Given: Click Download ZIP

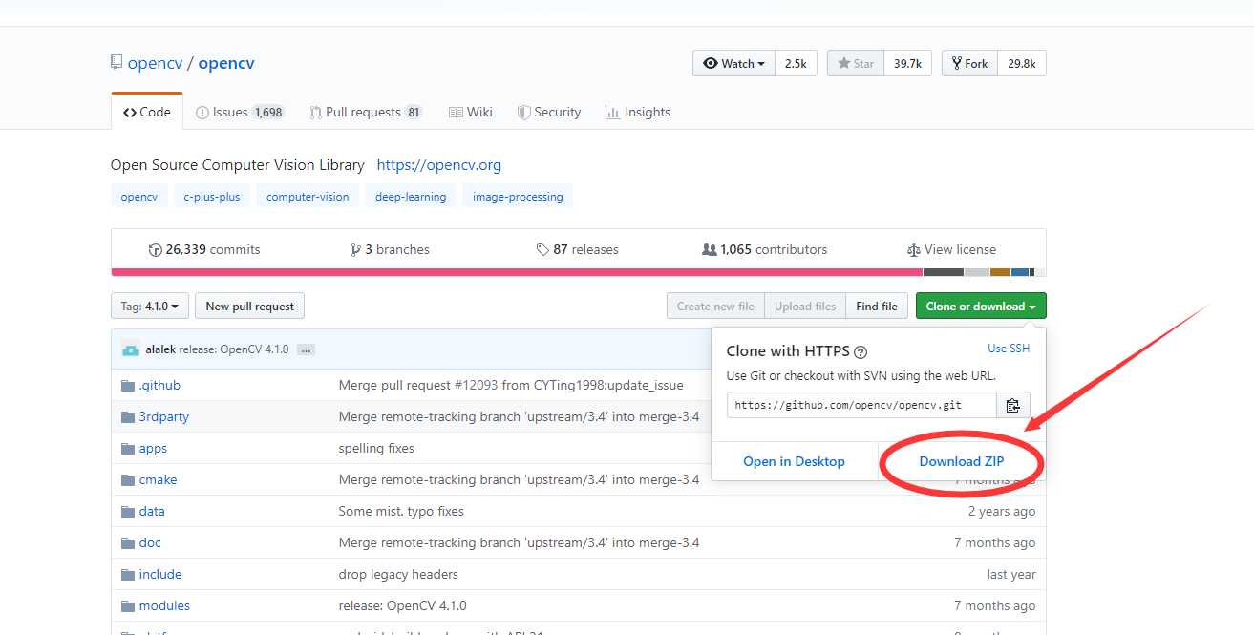Looking at the screenshot, I should [x=962, y=461].
